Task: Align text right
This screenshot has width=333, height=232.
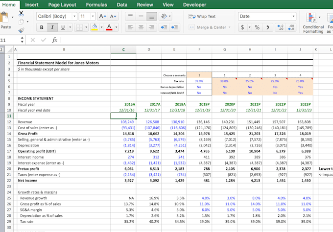Action: 151,27
